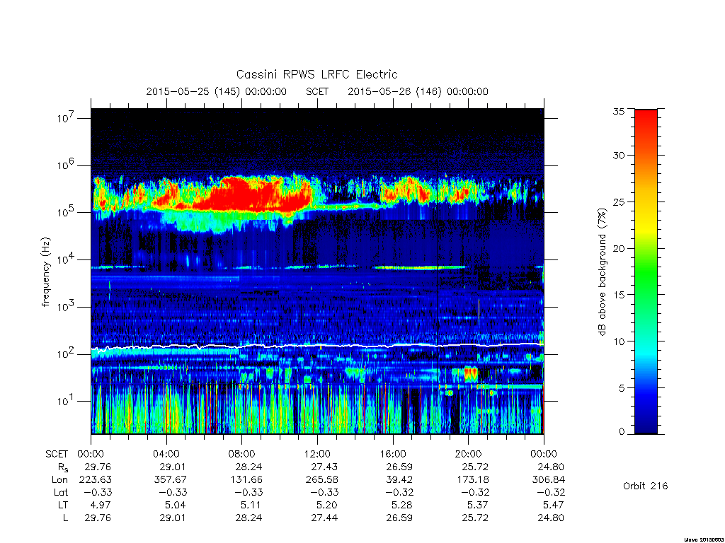Click the local time value 5.37

click(x=478, y=505)
